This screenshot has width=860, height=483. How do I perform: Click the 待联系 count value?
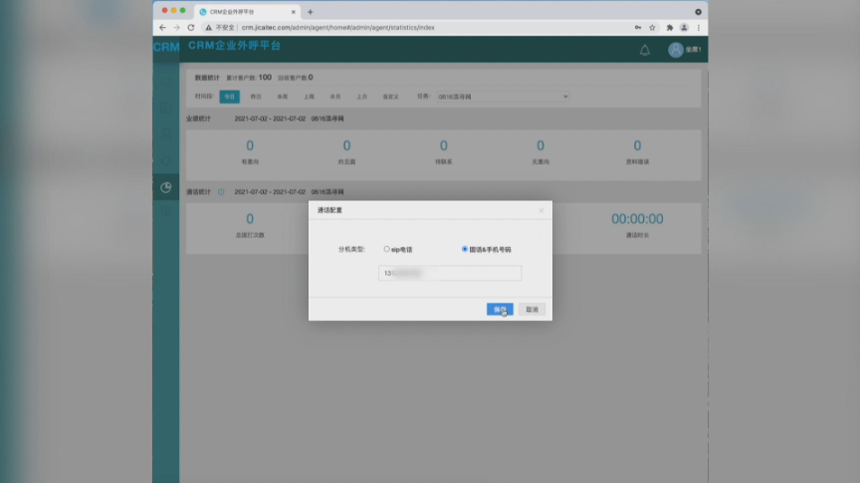[444, 145]
